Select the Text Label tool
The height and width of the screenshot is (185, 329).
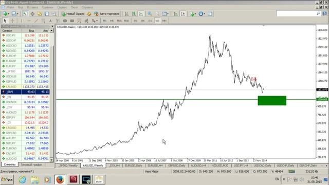pos(58,21)
